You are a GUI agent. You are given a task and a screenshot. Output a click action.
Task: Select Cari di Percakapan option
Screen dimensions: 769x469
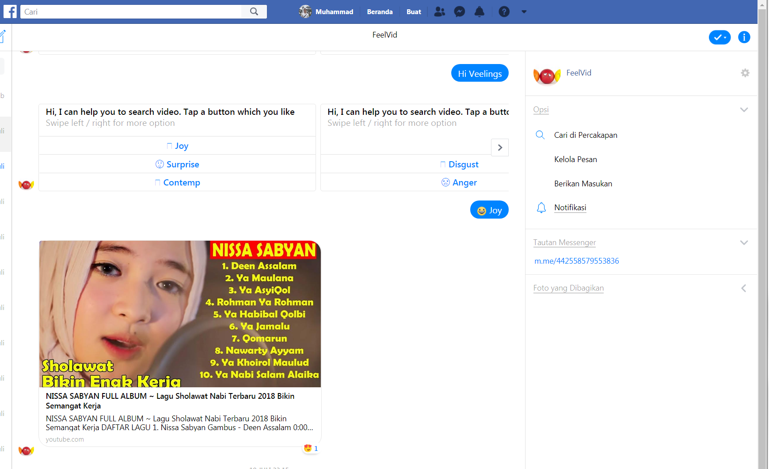coord(586,135)
